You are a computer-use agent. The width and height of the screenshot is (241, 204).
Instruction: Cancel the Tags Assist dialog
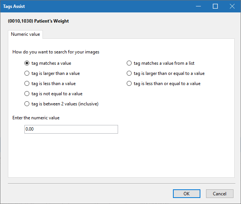tap(220, 194)
